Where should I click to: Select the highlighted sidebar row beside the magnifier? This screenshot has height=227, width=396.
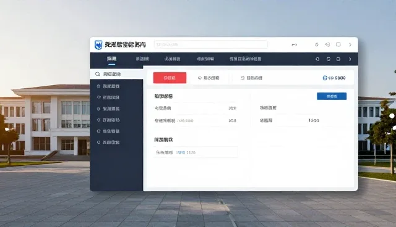(x=116, y=74)
